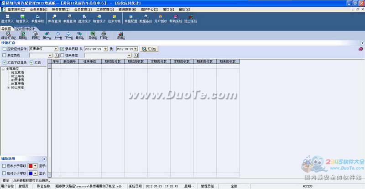This screenshot has width=365, height=189.
Task: Click the 打印 print icon
Action: click(104, 36)
